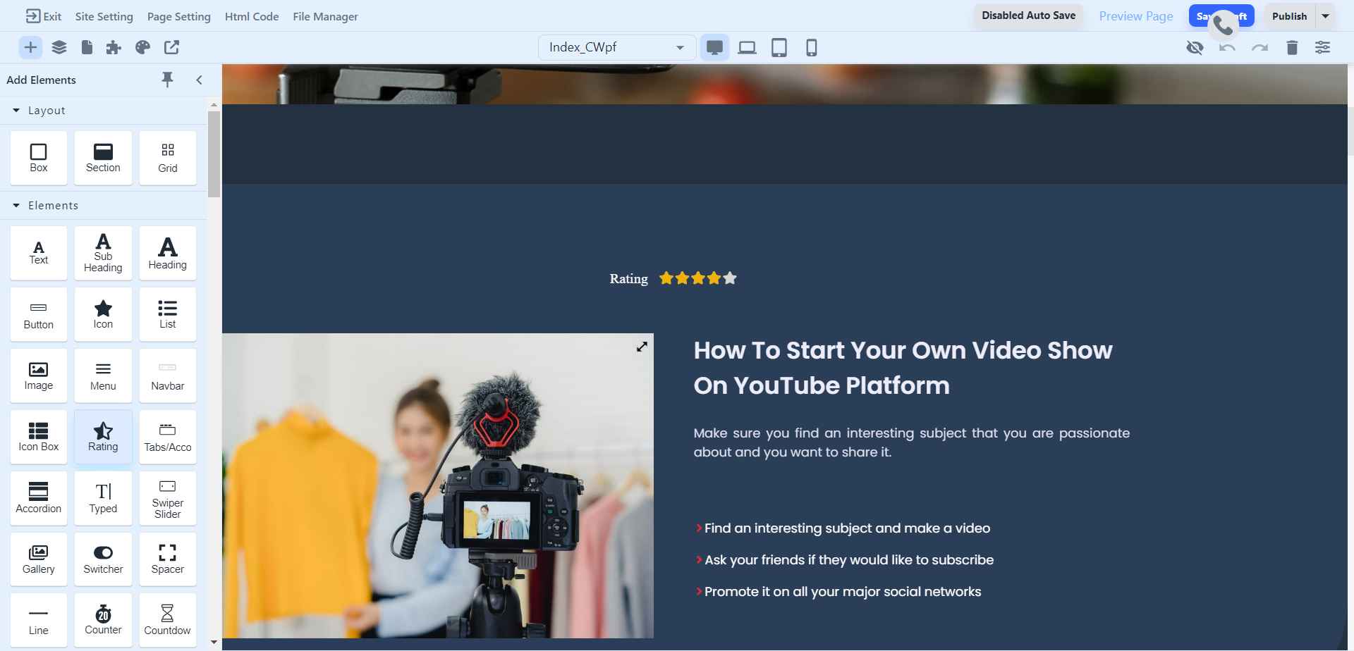The image size is (1354, 651).
Task: Open the Site Setting menu
Action: pyautogui.click(x=104, y=16)
